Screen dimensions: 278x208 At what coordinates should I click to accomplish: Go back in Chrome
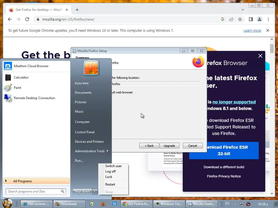(10, 19)
